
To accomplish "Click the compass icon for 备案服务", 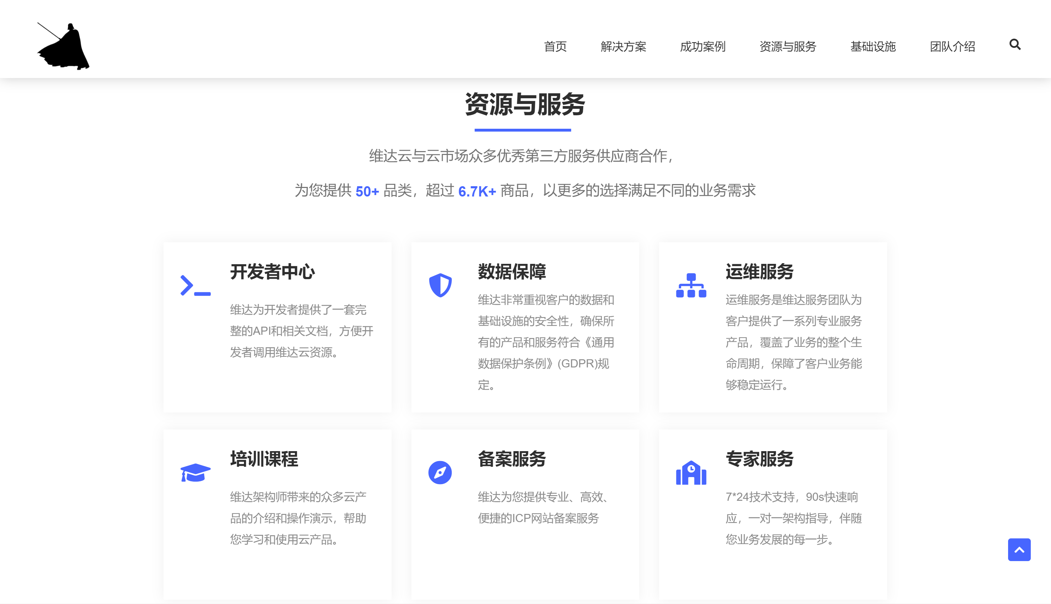I will [x=440, y=472].
